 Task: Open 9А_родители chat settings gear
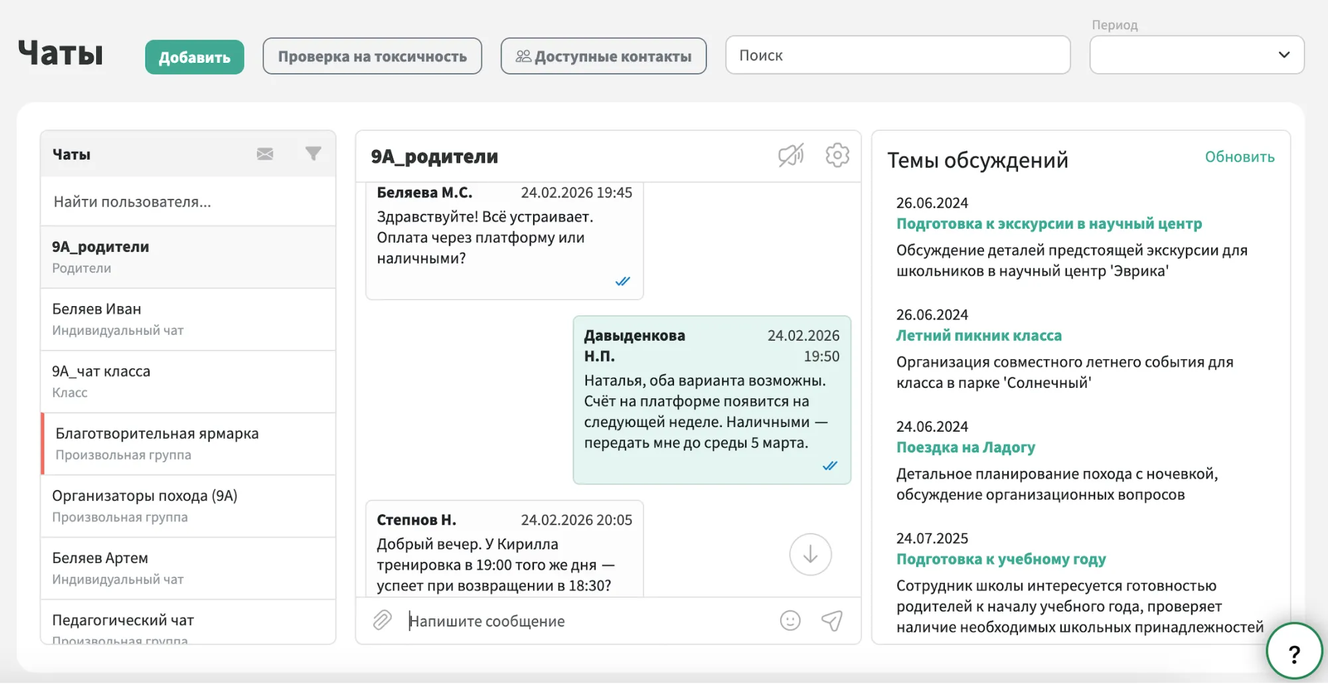click(x=837, y=155)
